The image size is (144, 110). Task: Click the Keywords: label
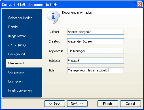[56, 51]
